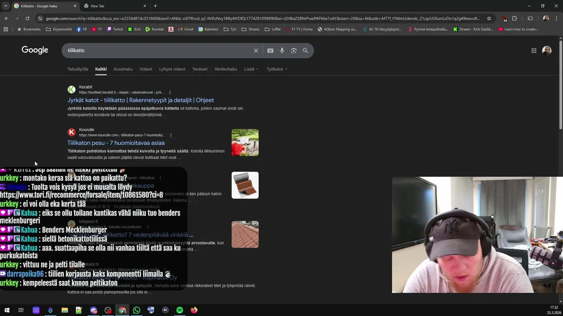563x316 pixels.
Task: Select the Kaikki results tab
Action: [x=101, y=69]
